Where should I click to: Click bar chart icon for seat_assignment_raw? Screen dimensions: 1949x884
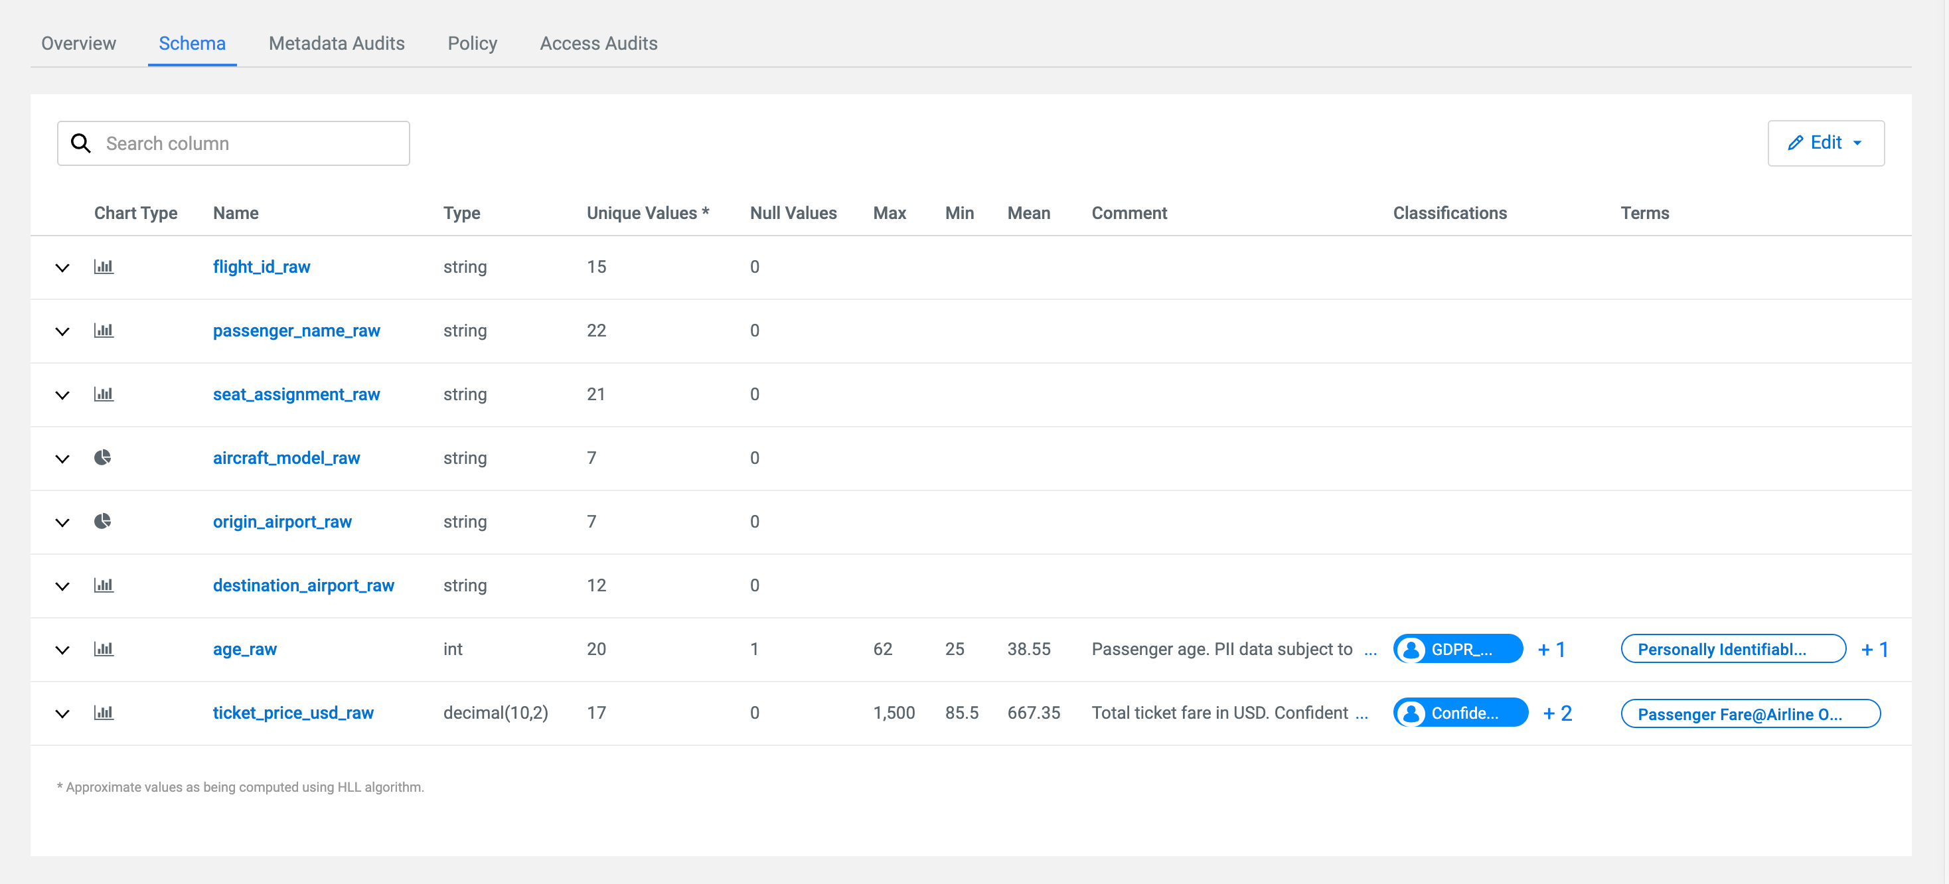[104, 394]
